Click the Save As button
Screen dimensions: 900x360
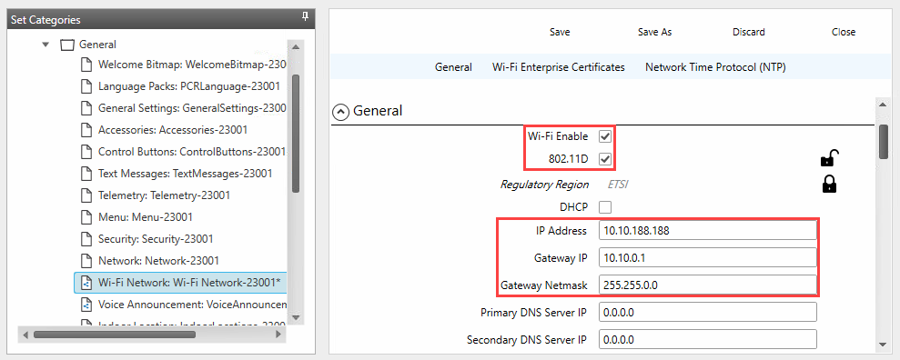click(x=655, y=32)
